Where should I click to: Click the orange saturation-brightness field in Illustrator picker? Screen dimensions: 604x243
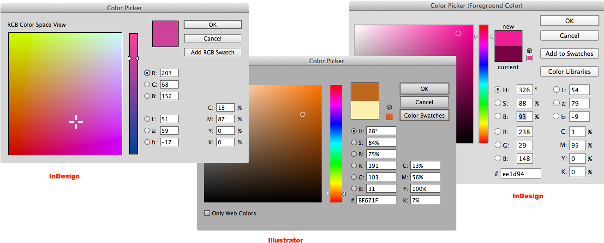(263, 143)
